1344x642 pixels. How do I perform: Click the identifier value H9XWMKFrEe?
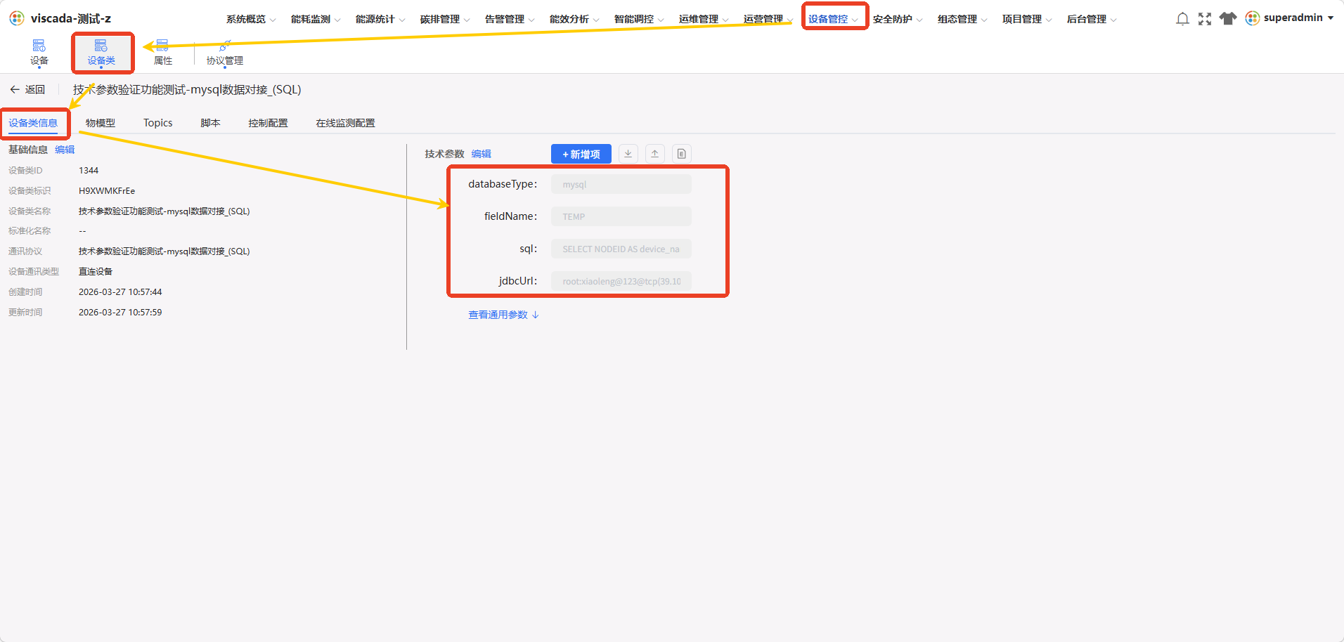point(107,191)
